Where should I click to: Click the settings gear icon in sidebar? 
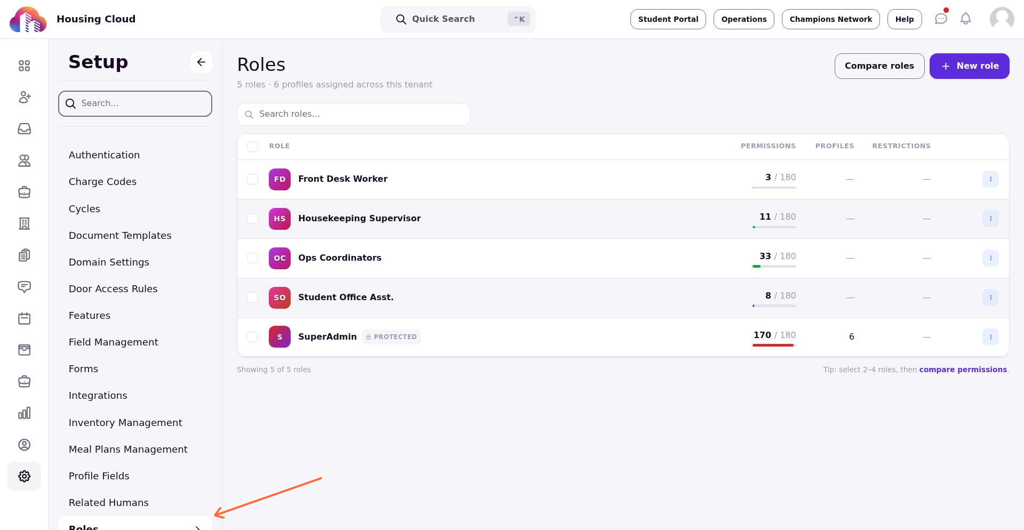pyautogui.click(x=24, y=476)
